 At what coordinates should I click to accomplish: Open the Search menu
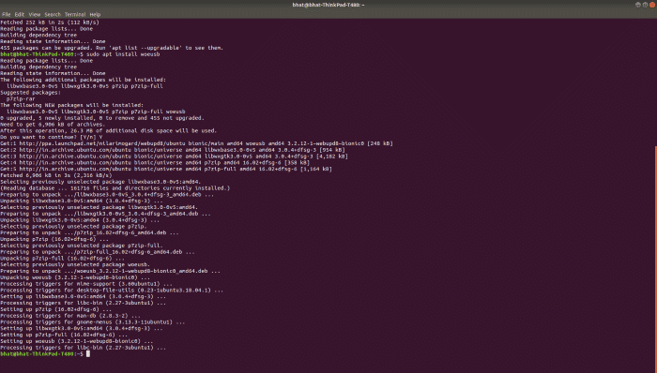pos(53,14)
